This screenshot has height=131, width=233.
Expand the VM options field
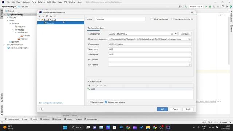[189, 60]
